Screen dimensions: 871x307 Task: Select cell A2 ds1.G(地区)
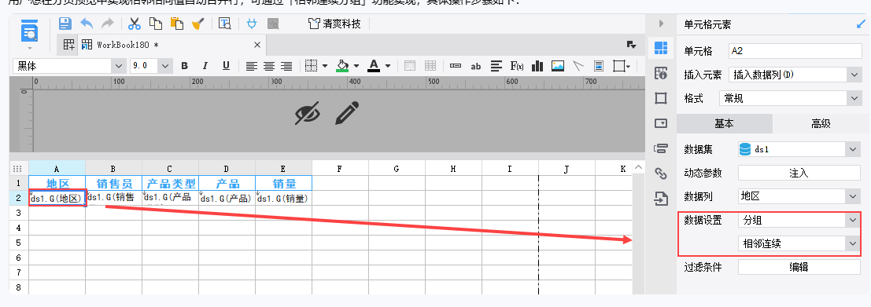[57, 199]
